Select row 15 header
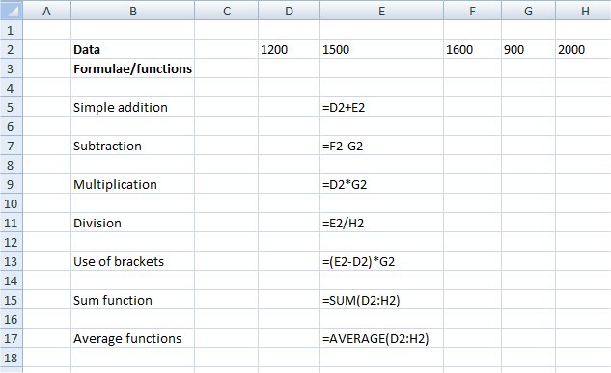The width and height of the screenshot is (611, 373). (12, 300)
